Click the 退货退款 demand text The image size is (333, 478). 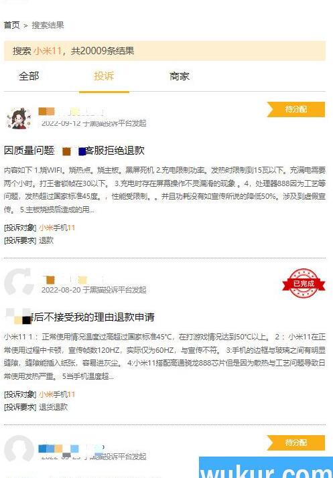[x=53, y=407]
